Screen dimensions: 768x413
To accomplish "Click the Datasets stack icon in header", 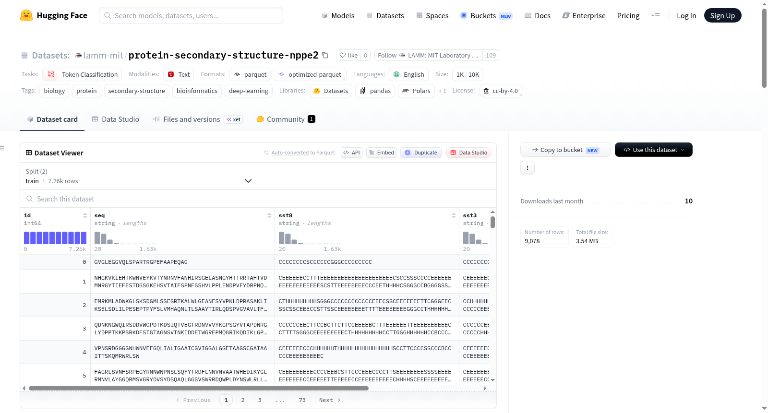I will (x=24, y=55).
